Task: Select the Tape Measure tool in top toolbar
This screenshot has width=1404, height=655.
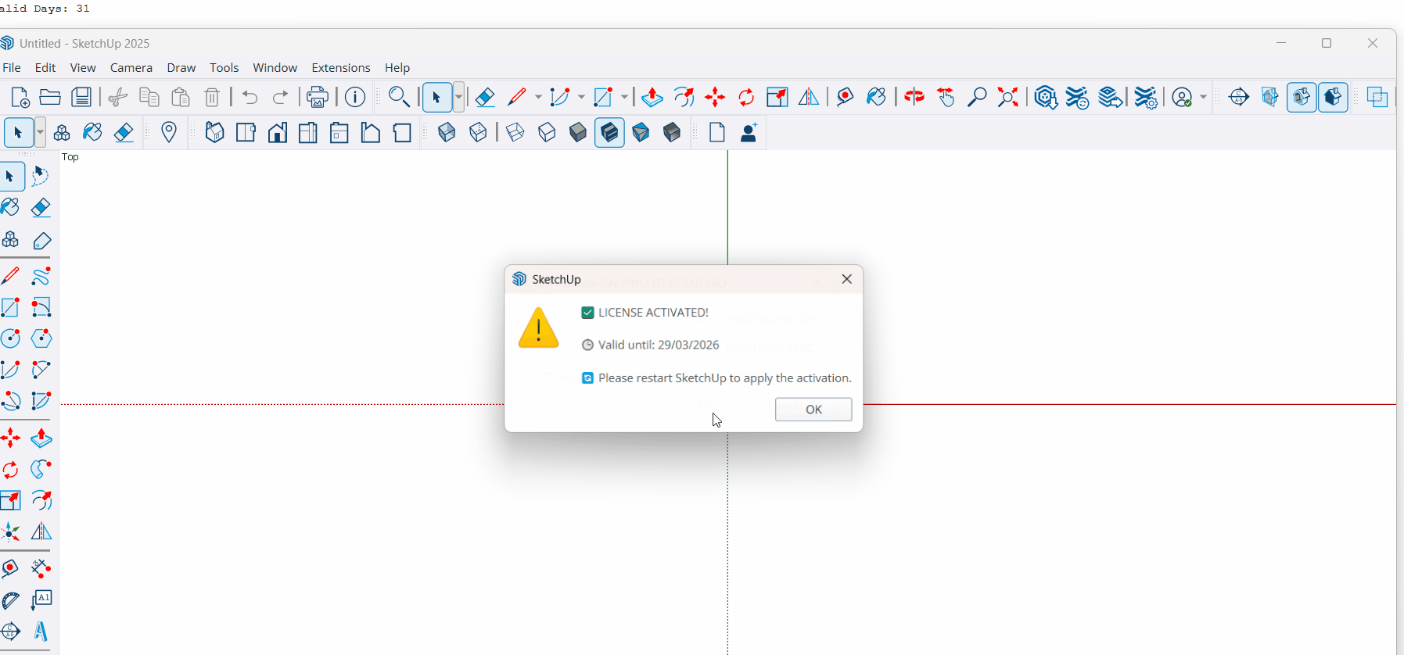Action: (x=845, y=97)
